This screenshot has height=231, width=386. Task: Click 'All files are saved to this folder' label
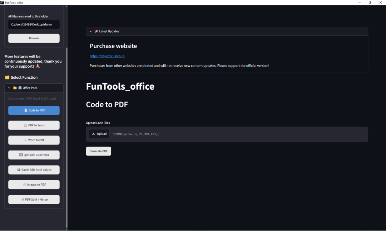[x=28, y=16]
